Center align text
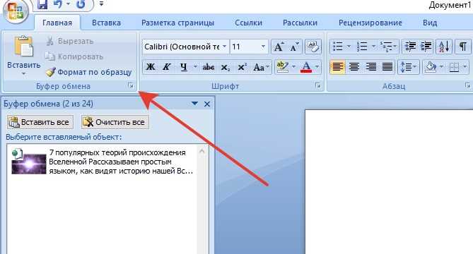 pos(354,67)
